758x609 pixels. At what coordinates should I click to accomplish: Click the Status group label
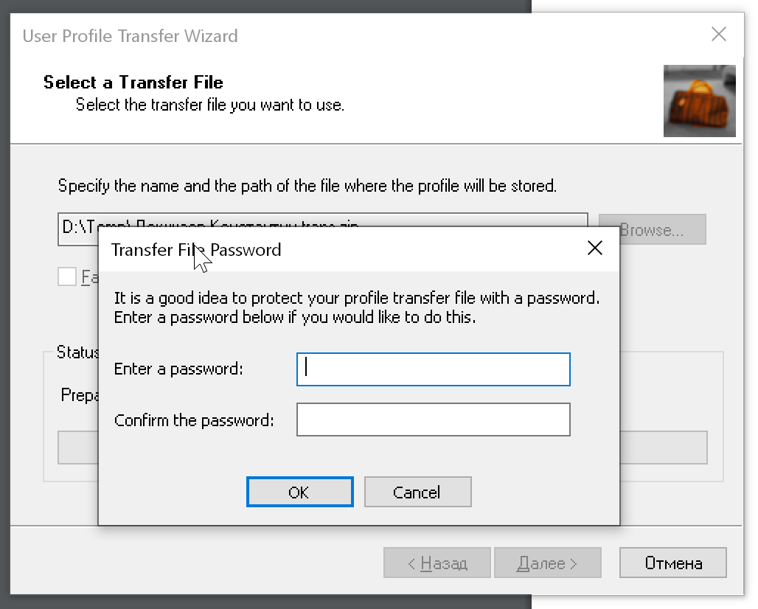point(77,352)
